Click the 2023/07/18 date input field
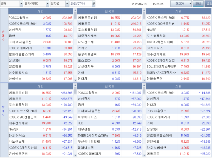This screenshot has height=158, width=212. (x=81, y=4)
